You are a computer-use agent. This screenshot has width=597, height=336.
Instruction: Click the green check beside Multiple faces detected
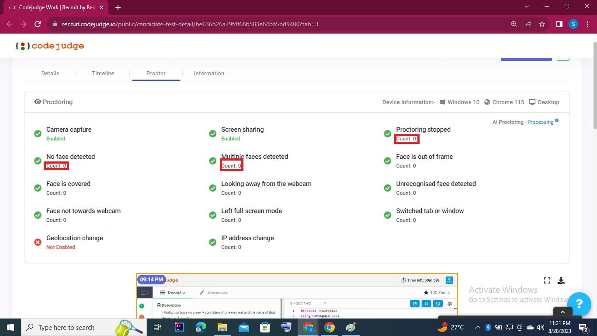pos(213,161)
